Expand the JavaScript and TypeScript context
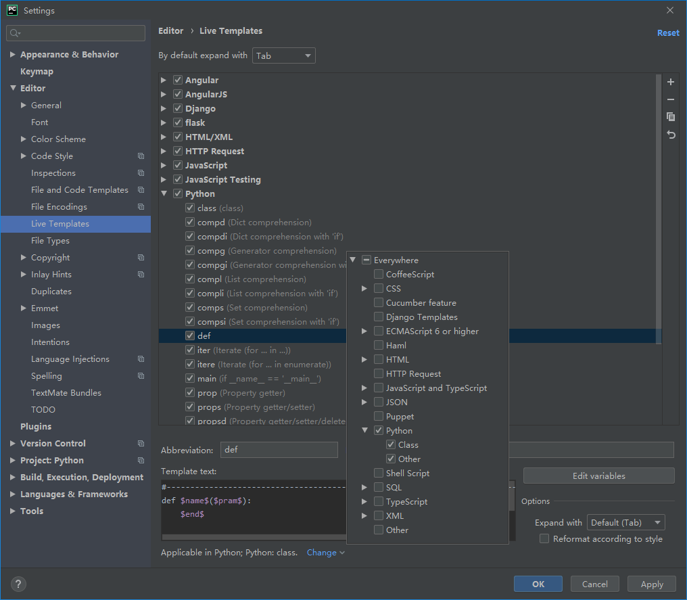The height and width of the screenshot is (600, 687). [x=364, y=388]
